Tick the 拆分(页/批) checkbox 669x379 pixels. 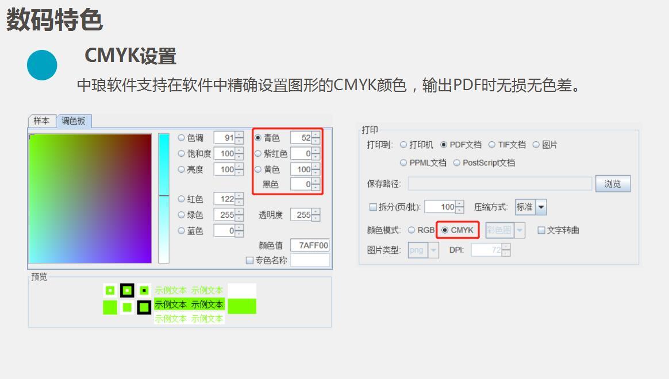tap(373, 207)
